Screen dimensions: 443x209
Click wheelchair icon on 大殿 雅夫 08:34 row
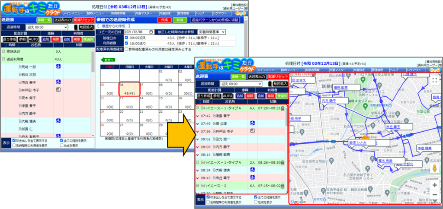[252, 170]
